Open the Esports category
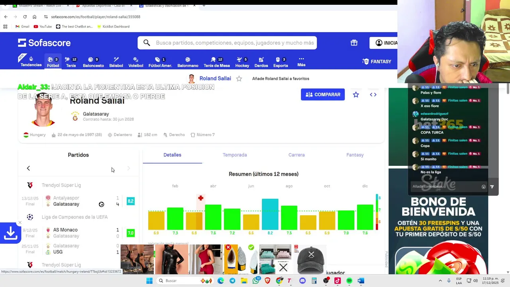Image resolution: width=510 pixels, height=287 pixels. pos(280,62)
